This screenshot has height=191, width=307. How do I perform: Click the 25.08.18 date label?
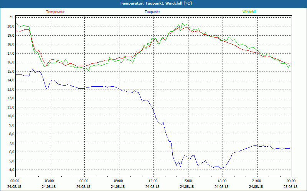click(x=290, y=187)
